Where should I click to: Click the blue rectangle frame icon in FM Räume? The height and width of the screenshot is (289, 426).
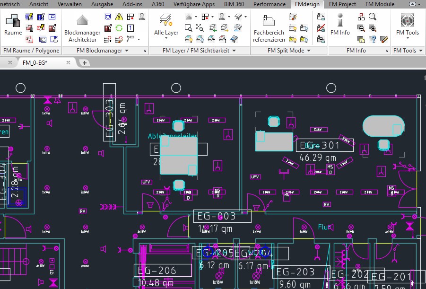coord(52,17)
